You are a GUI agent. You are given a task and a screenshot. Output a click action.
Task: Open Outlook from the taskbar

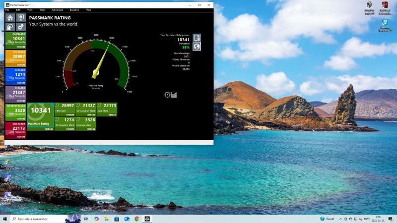pyautogui.click(x=127, y=219)
